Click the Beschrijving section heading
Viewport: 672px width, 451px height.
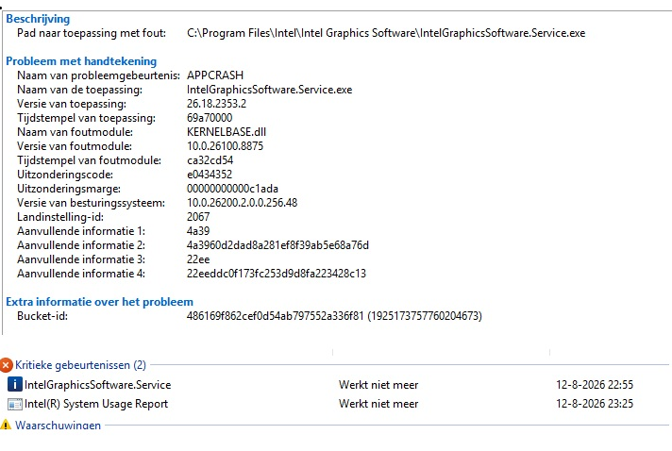coord(38,19)
